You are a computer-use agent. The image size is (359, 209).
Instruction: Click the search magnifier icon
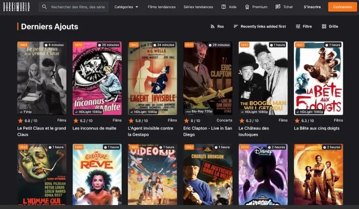pyautogui.click(x=45, y=7)
